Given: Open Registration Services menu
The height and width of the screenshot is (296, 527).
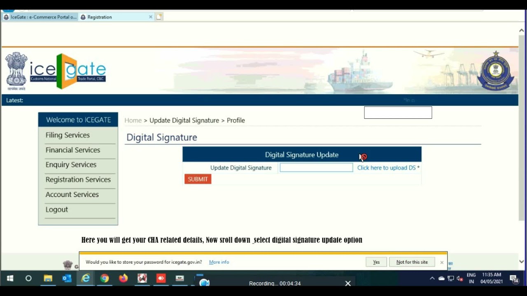Looking at the screenshot, I should tap(78, 180).
